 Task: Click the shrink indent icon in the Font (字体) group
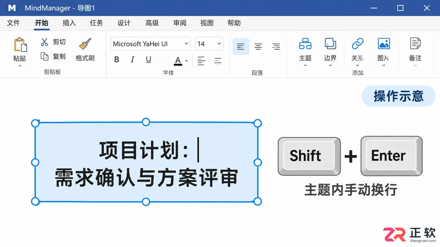[x=218, y=61]
